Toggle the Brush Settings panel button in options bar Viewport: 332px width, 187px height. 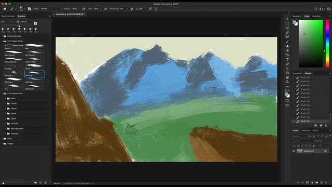(30, 9)
